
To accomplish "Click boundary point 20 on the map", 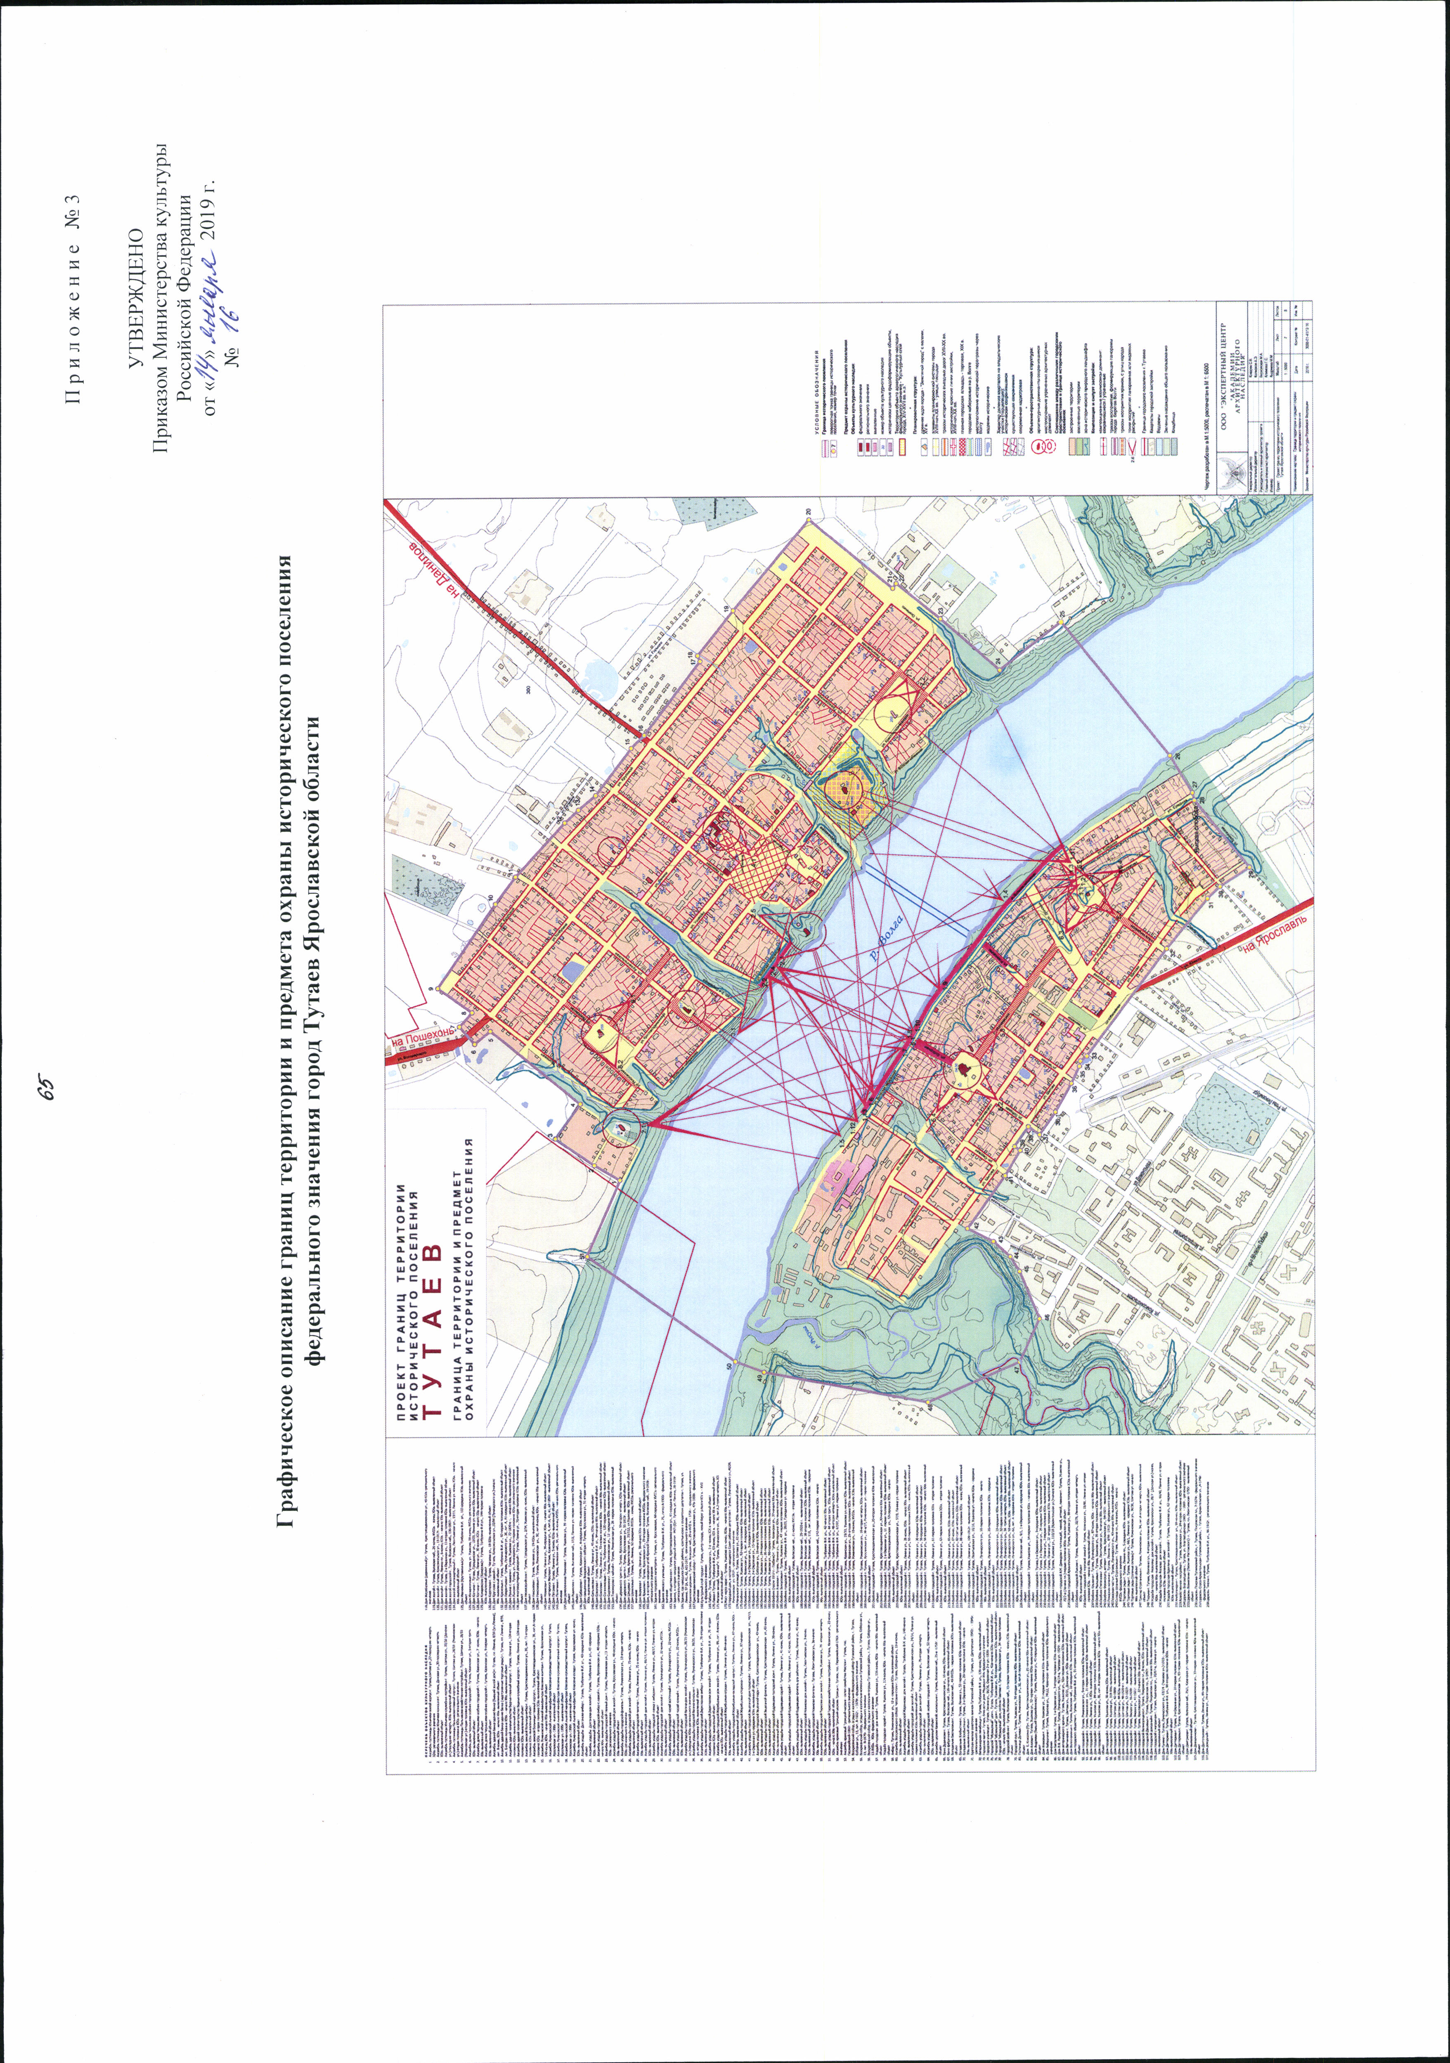I will tap(809, 520).
